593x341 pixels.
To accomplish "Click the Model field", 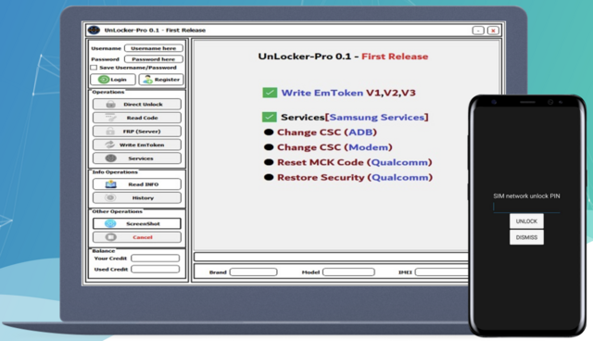I will pos(348,272).
